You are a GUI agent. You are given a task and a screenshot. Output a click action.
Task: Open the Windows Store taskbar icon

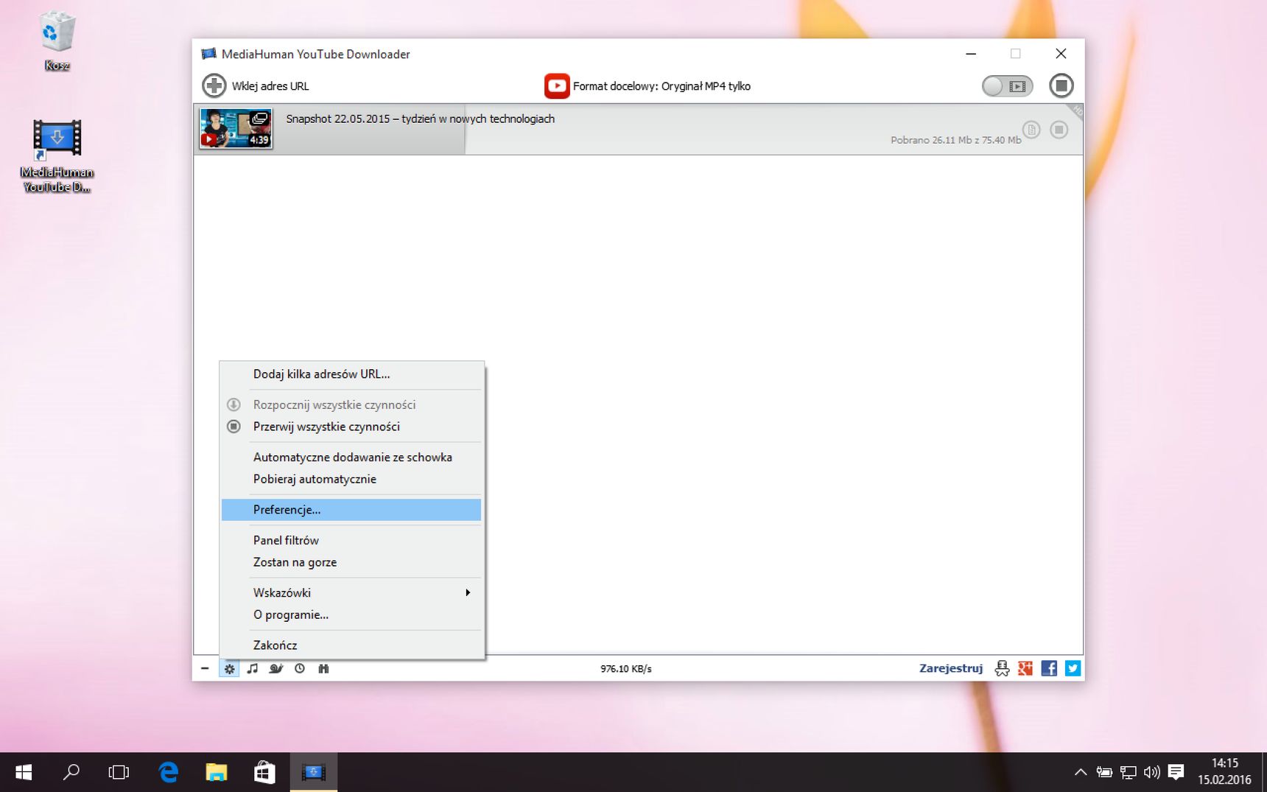coord(264,772)
